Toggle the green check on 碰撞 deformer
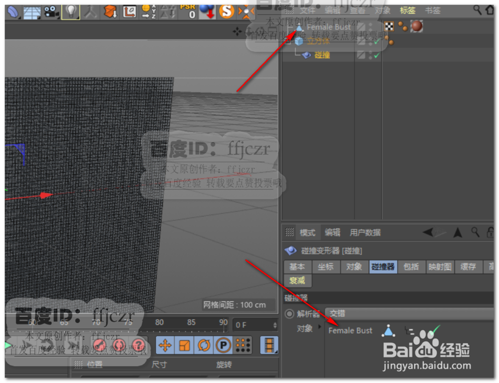 pos(377,56)
